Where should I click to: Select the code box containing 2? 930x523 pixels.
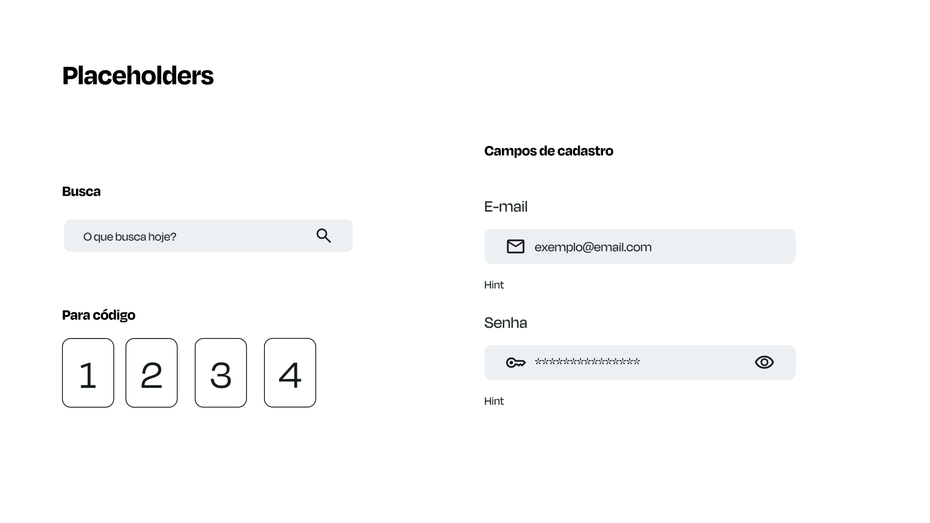point(152,373)
